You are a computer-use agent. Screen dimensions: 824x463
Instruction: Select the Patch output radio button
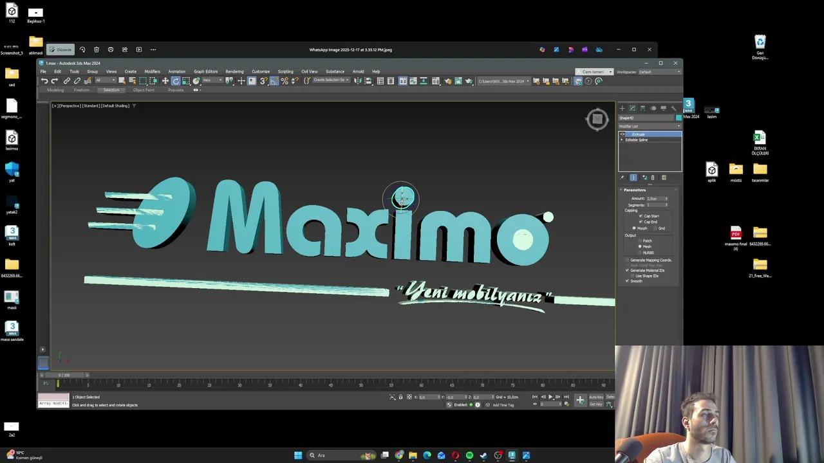point(640,241)
